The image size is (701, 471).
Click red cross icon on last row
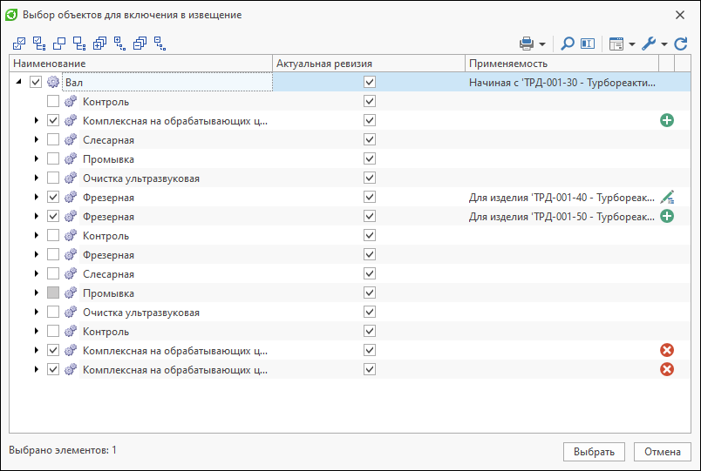click(x=667, y=369)
